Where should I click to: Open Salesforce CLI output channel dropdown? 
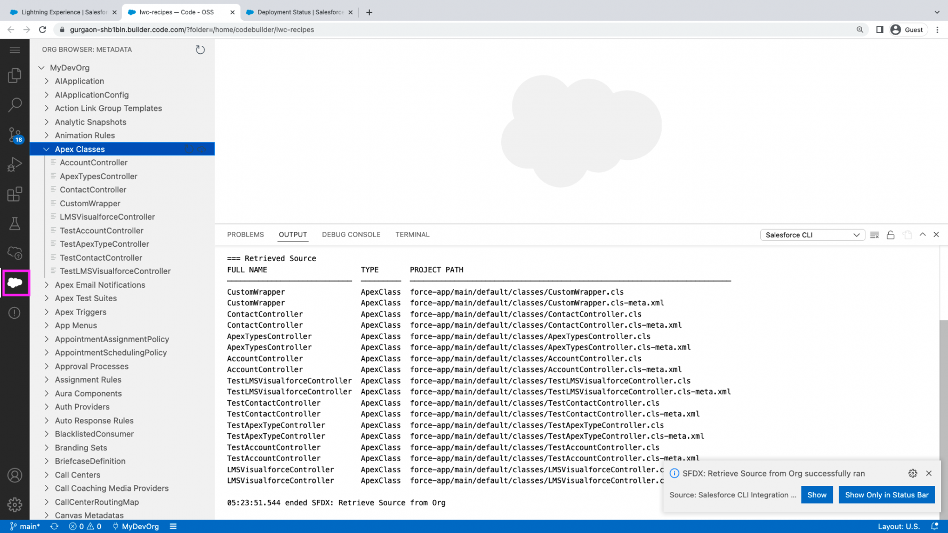pos(812,235)
